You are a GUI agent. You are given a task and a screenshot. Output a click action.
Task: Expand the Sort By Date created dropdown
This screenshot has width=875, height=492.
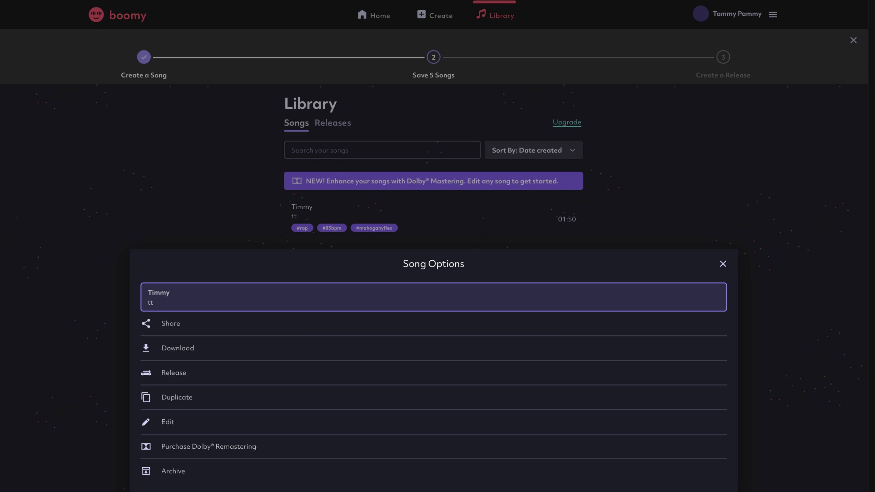tap(534, 150)
